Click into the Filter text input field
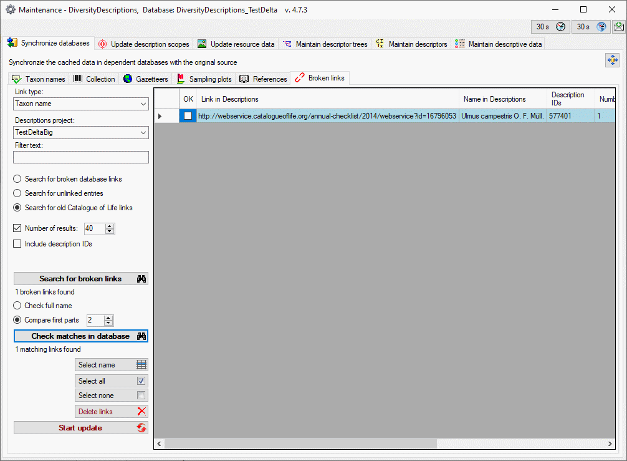627x461 pixels. (x=81, y=157)
